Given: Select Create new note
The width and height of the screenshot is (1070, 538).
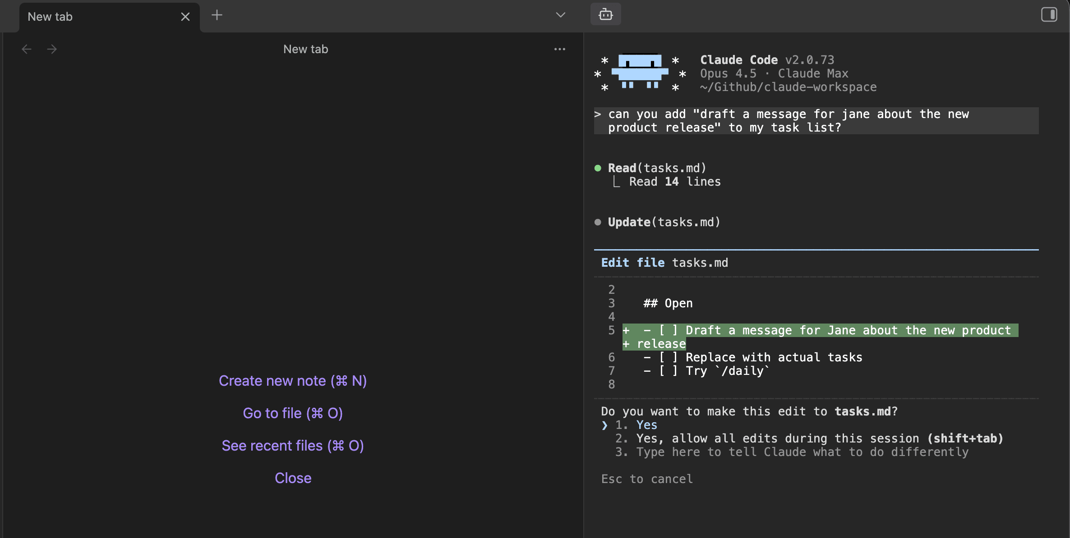Looking at the screenshot, I should point(292,380).
